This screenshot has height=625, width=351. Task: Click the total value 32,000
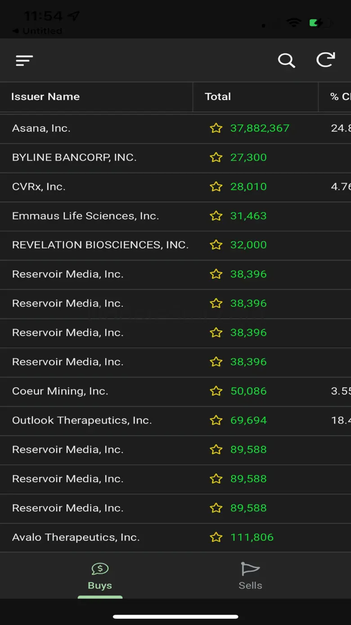(x=248, y=245)
